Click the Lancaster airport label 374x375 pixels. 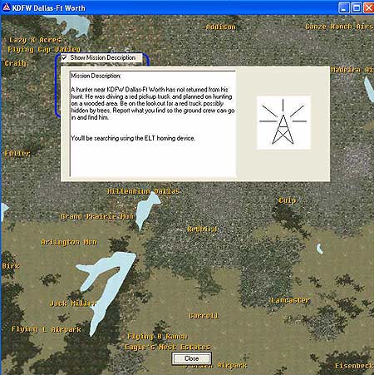coord(290,300)
